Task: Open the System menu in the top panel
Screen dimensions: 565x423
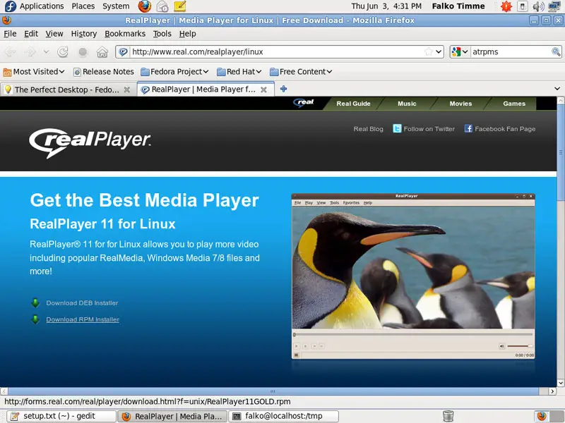Action: (x=116, y=6)
